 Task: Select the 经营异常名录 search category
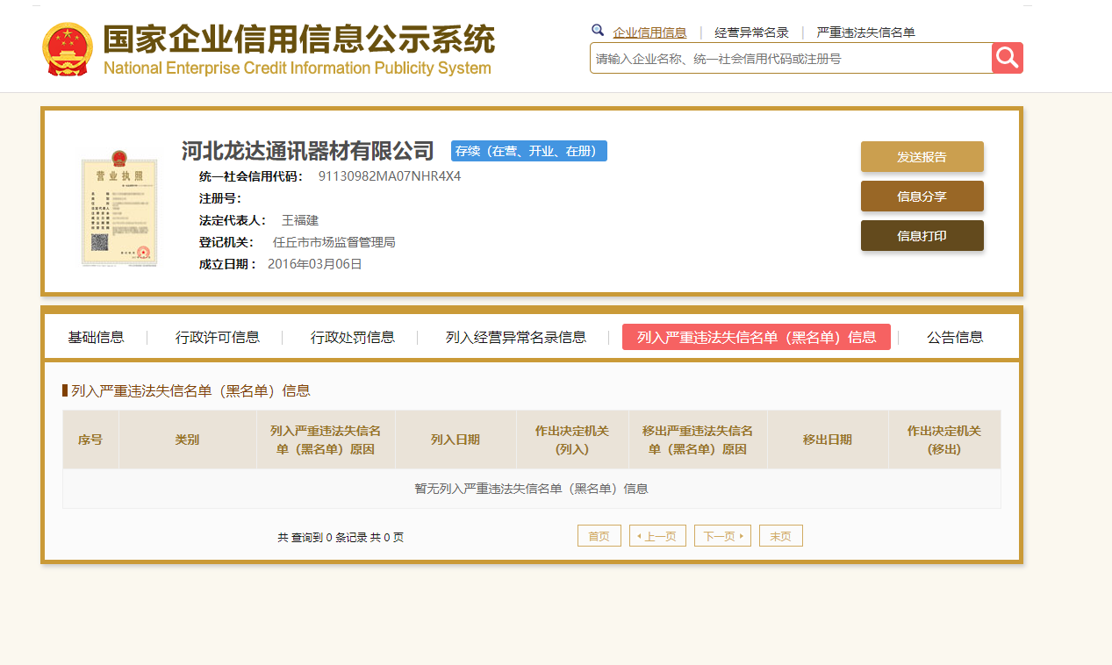point(751,32)
